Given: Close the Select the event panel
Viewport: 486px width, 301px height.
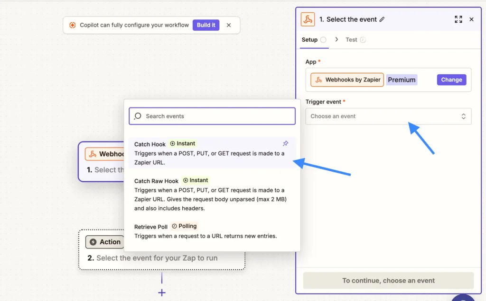Looking at the screenshot, I should tap(471, 19).
